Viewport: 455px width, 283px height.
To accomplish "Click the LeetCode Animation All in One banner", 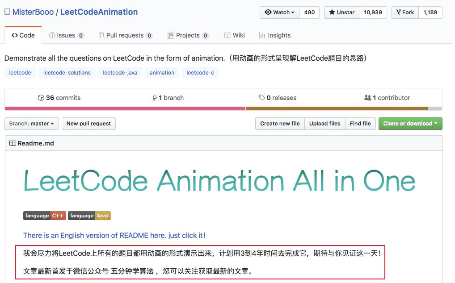I will (x=219, y=181).
